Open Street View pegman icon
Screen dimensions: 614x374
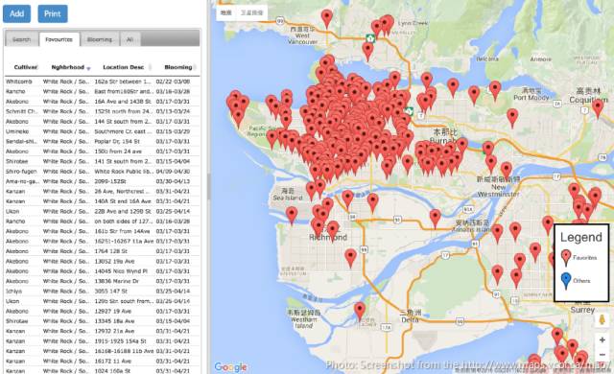[602, 319]
